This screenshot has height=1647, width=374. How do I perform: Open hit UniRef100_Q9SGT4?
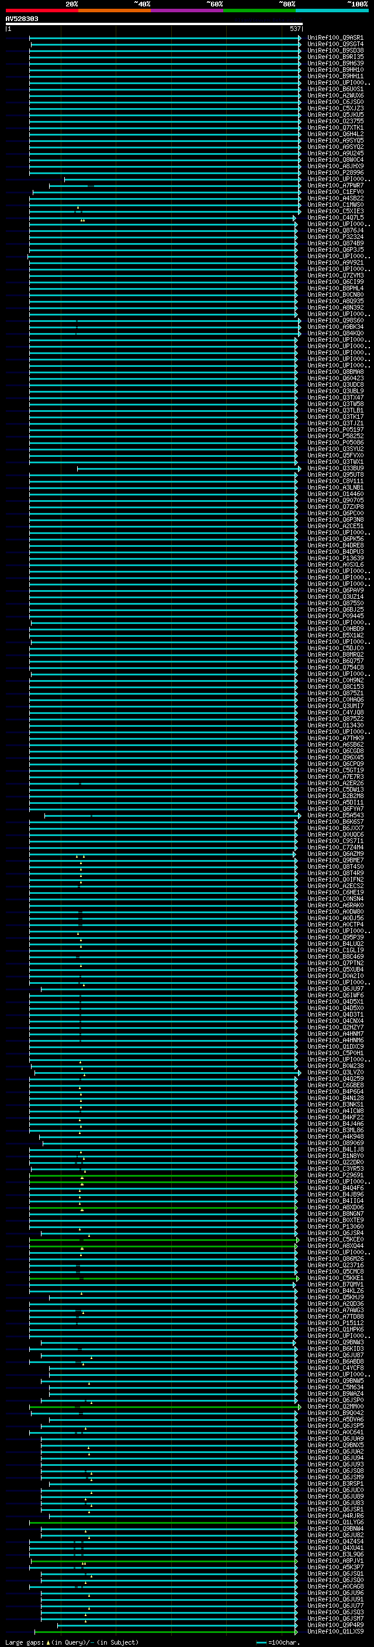click(x=335, y=44)
